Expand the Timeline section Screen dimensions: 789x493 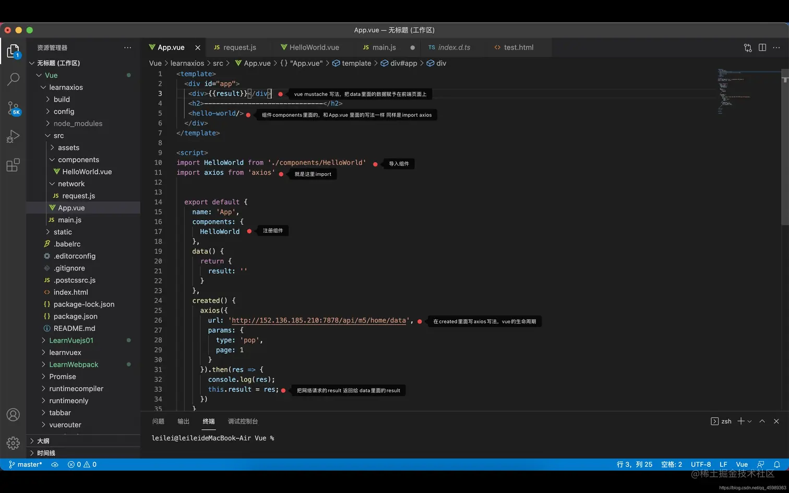click(83, 453)
